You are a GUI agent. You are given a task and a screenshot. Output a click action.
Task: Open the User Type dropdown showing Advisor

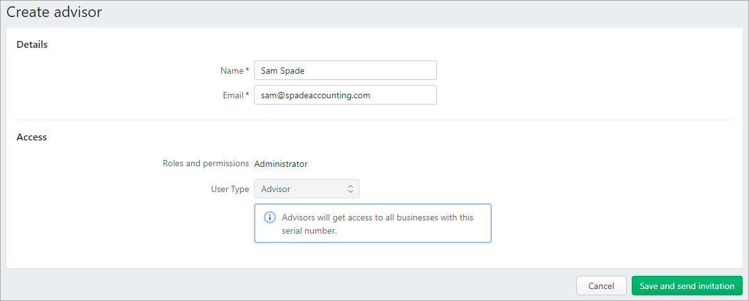(x=307, y=189)
